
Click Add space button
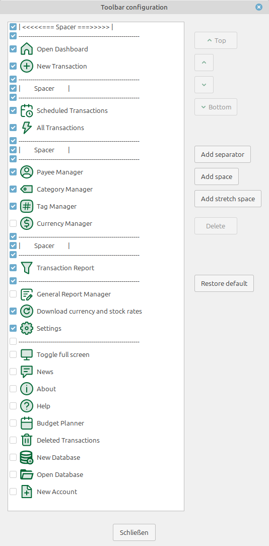[x=217, y=176]
